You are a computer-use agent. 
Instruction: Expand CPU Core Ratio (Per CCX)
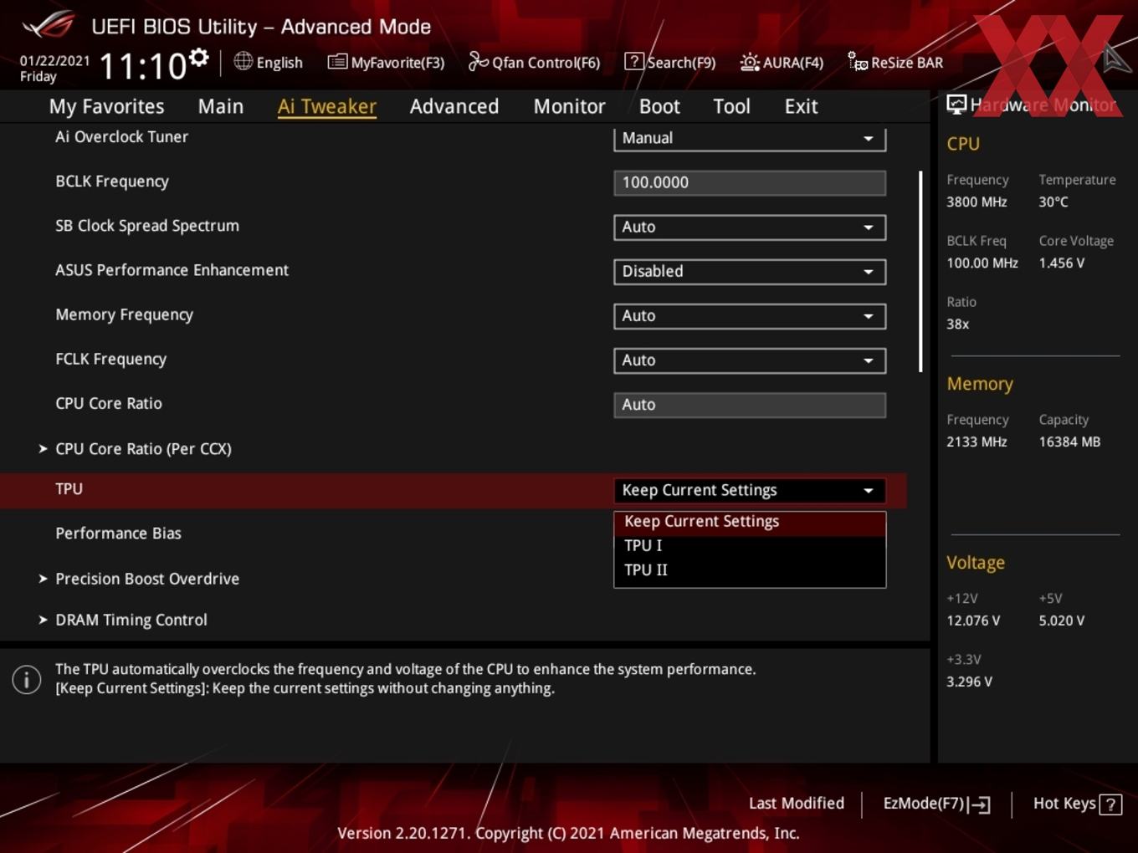(143, 449)
